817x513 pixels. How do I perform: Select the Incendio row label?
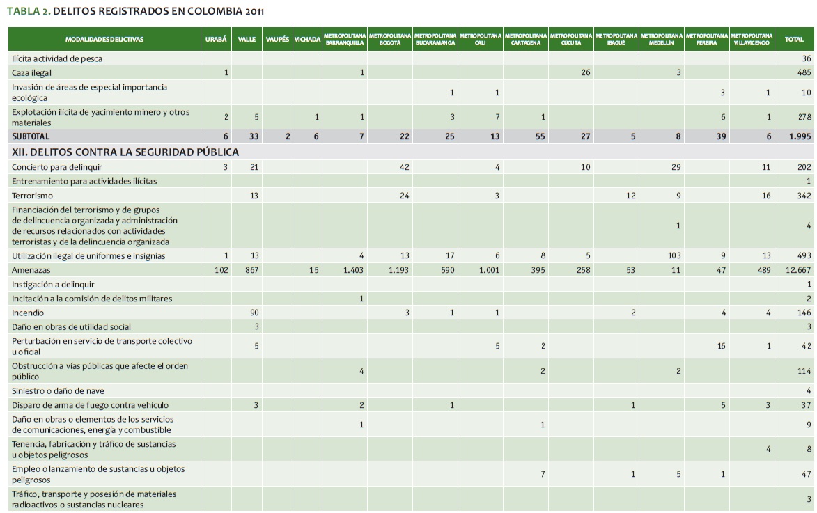pyautogui.click(x=28, y=313)
